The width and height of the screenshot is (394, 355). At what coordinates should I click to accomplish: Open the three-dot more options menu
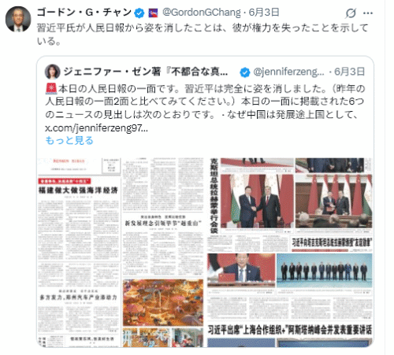[x=368, y=13]
